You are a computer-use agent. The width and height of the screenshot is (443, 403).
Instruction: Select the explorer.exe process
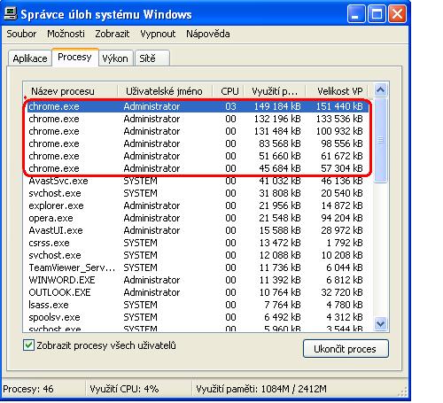198,205
